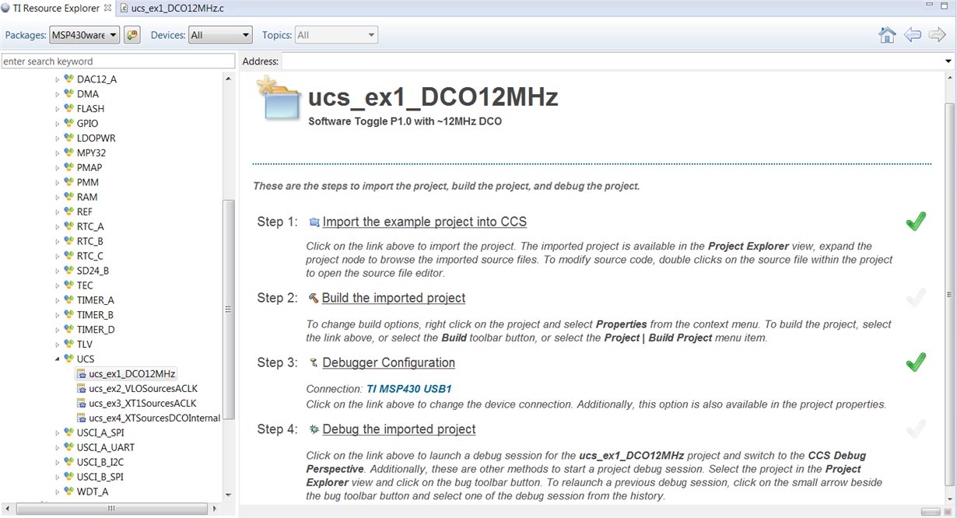Click the PMAP package icon
The height and width of the screenshot is (518, 957).
(x=69, y=167)
